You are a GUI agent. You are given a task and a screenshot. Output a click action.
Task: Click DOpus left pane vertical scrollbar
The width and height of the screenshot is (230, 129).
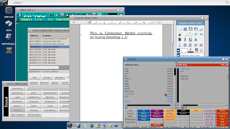coord(175,85)
